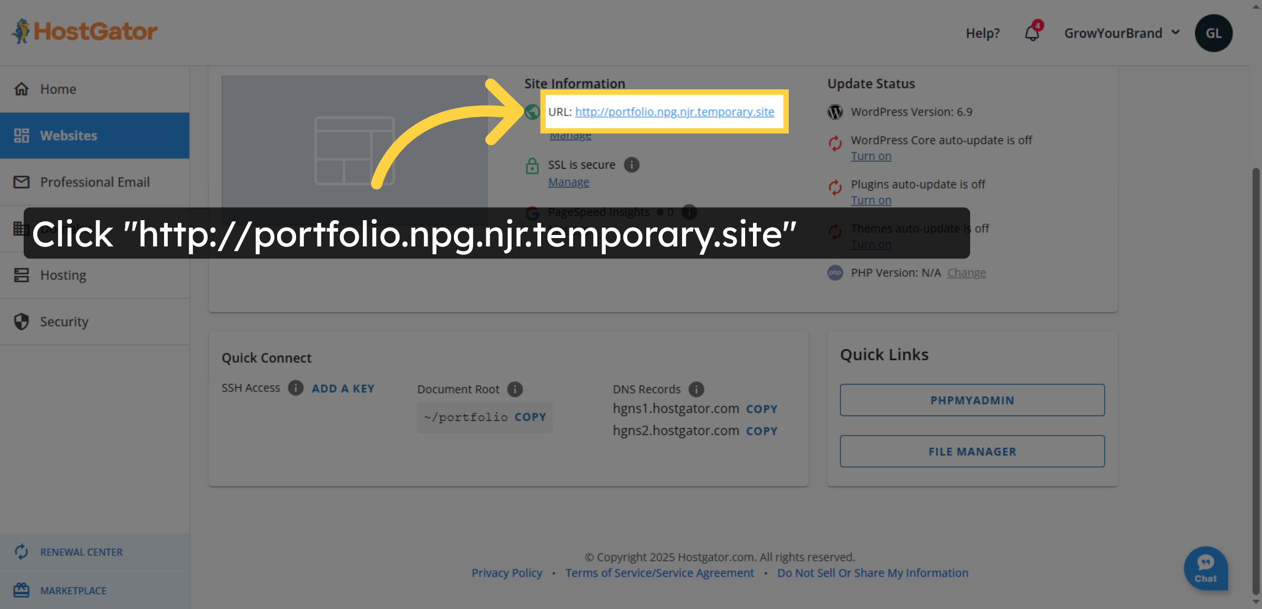
Task: Expand the GrowYourBrand dropdown
Action: click(x=1122, y=33)
